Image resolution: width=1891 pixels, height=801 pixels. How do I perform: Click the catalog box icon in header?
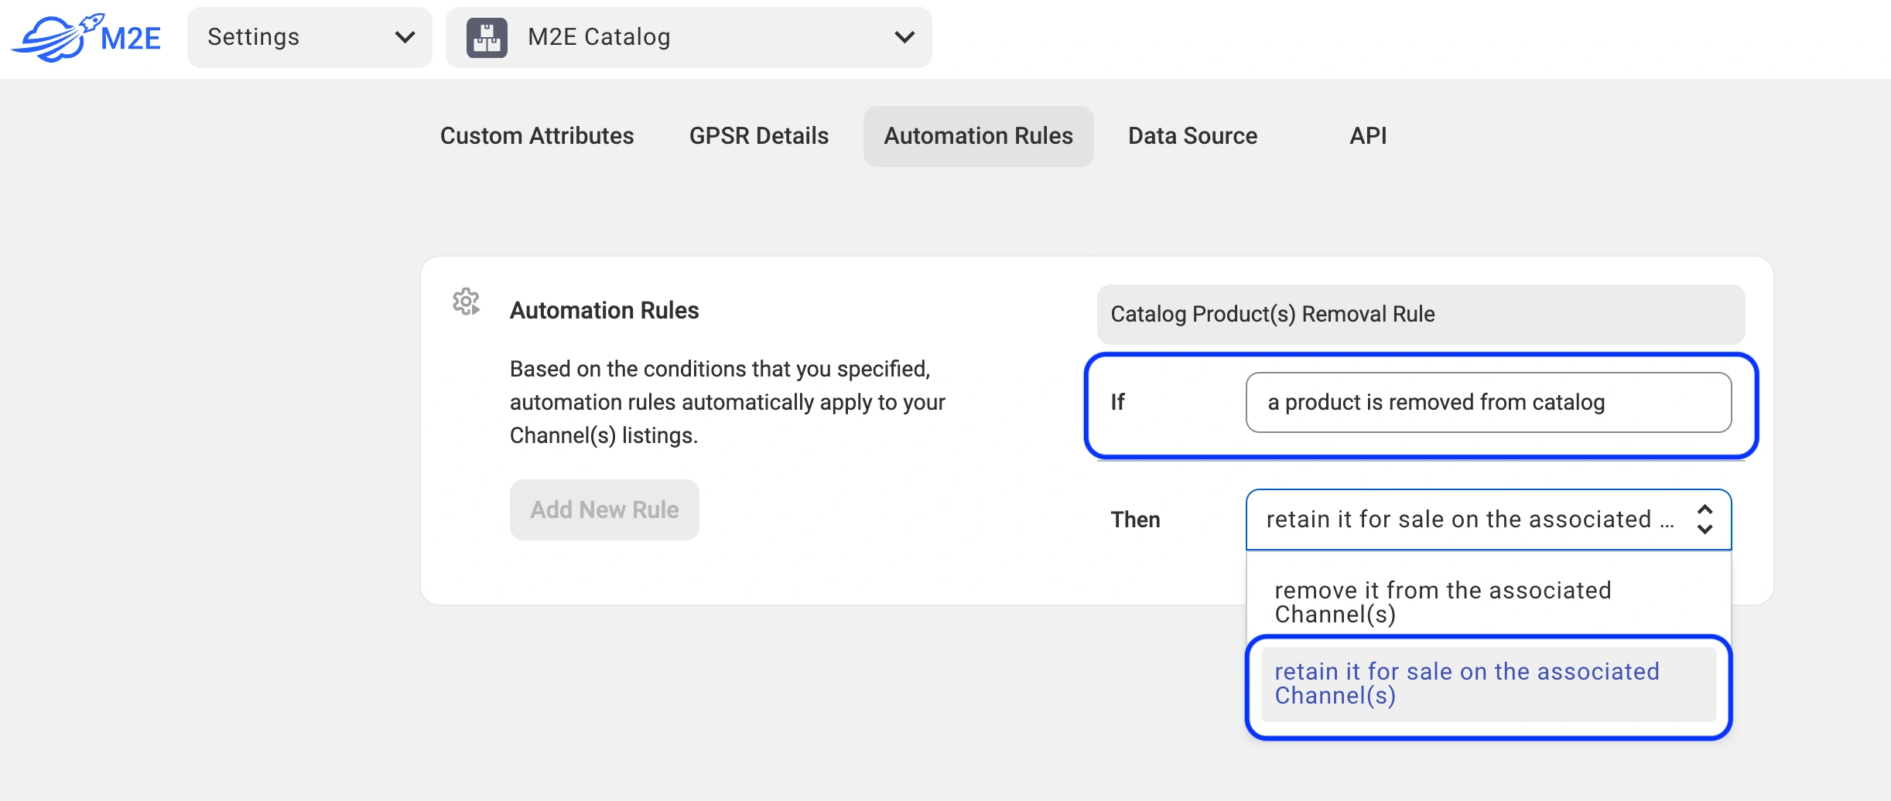point(487,36)
